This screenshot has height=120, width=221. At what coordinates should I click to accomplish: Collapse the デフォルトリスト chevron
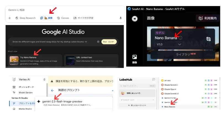[x=153, y=100]
